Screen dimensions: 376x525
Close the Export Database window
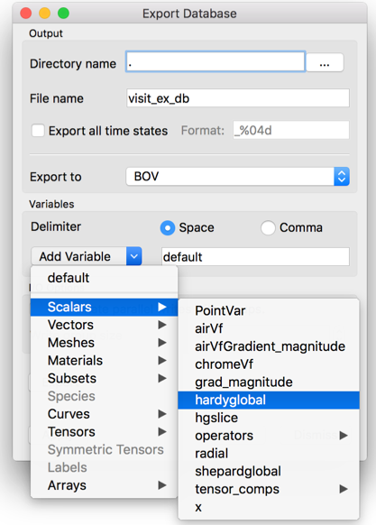(x=26, y=13)
